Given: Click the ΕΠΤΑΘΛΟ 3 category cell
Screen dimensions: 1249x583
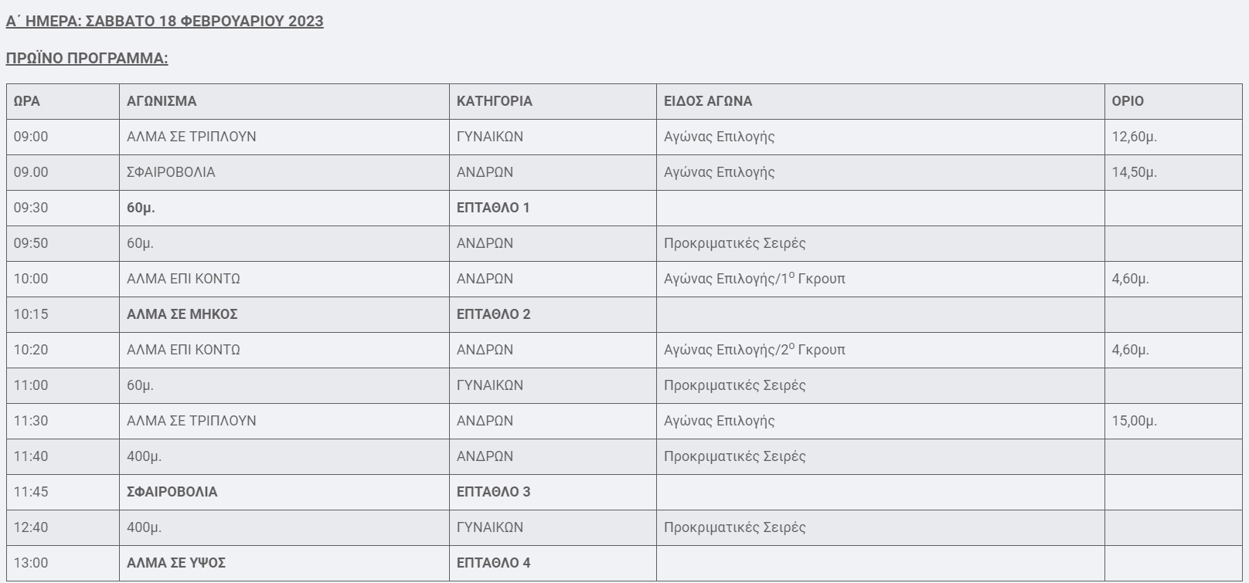Looking at the screenshot, I should click(x=493, y=492).
